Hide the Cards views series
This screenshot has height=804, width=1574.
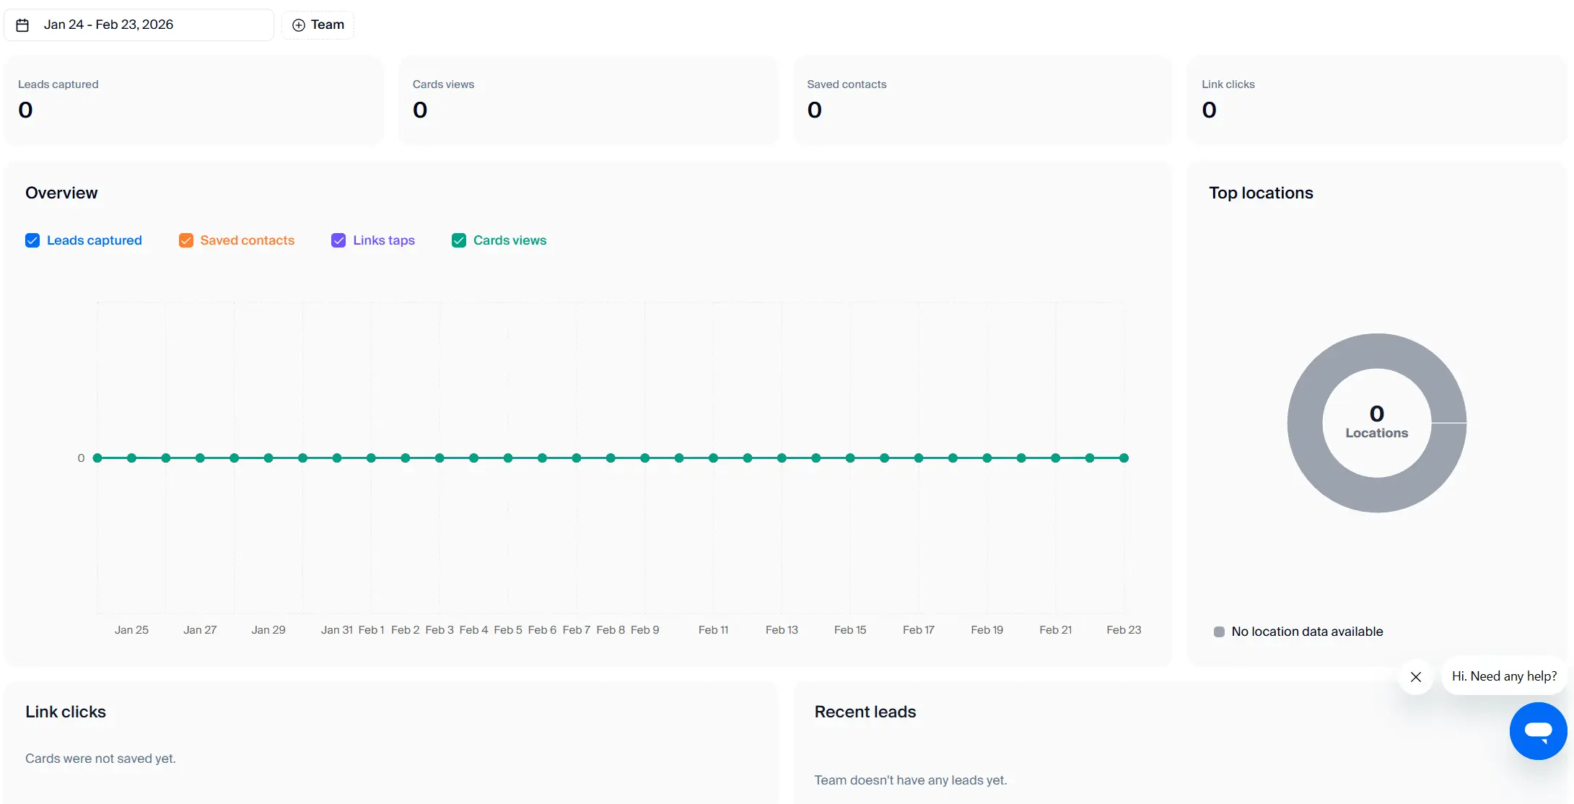point(459,240)
